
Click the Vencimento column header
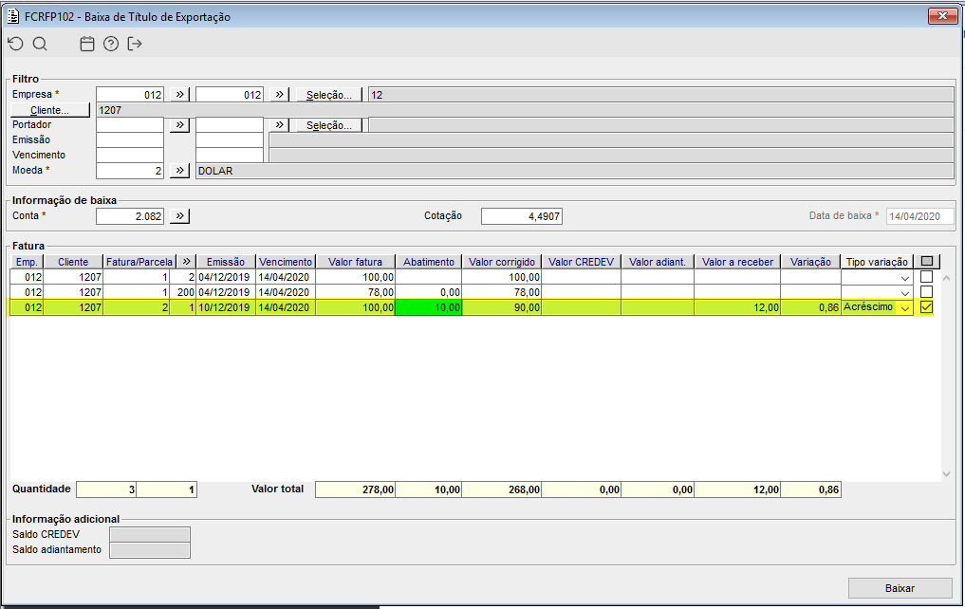pyautogui.click(x=286, y=262)
